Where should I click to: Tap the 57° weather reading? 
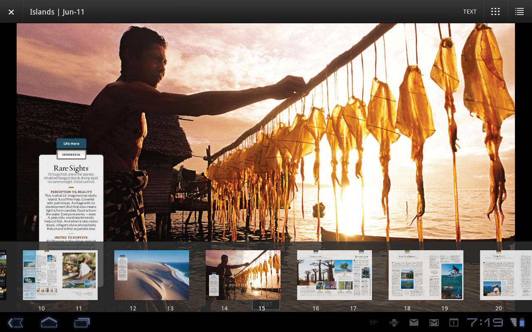point(373,322)
